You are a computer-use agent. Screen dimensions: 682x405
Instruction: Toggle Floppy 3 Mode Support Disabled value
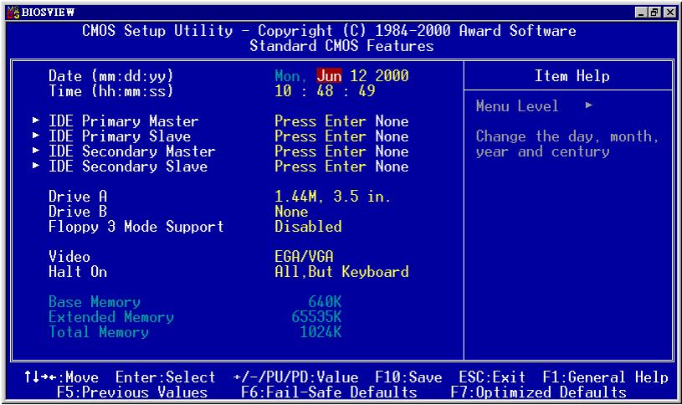point(309,227)
